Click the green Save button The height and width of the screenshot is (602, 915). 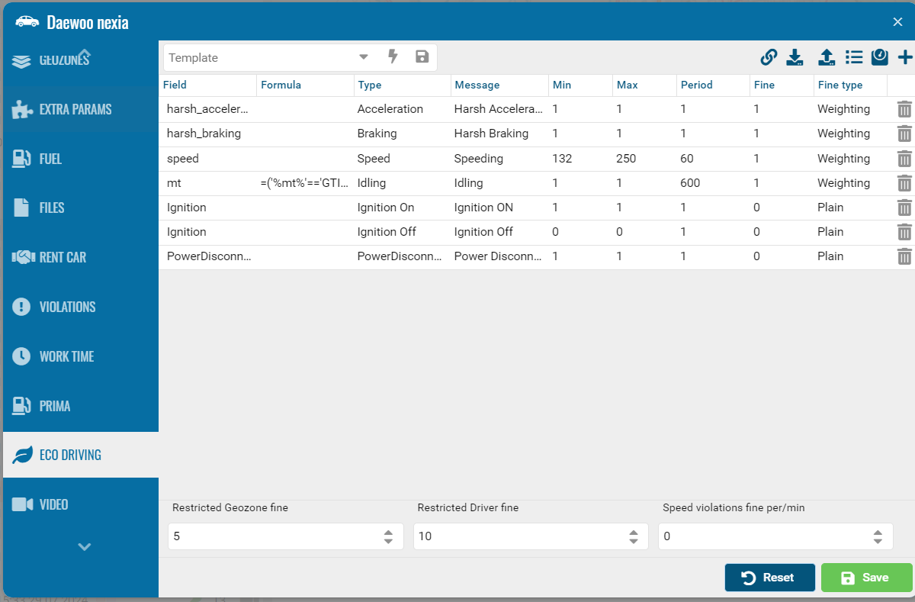point(866,578)
